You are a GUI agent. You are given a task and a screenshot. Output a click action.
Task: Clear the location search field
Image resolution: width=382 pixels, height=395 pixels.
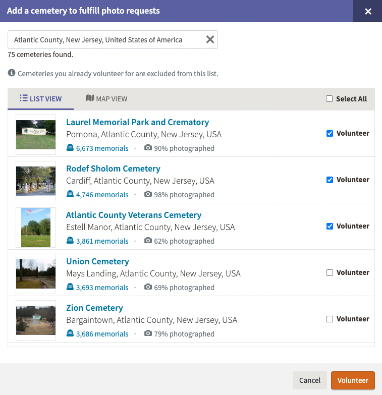click(x=210, y=39)
